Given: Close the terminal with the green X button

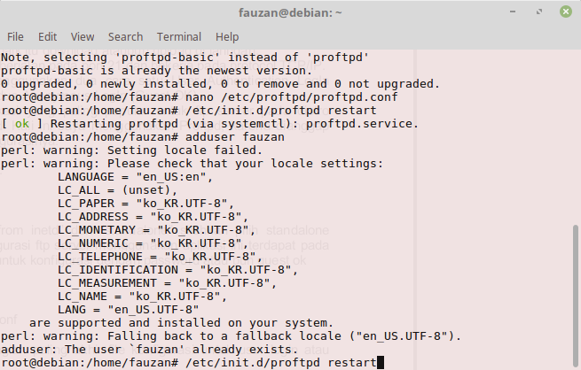Looking at the screenshot, I should point(564,12).
